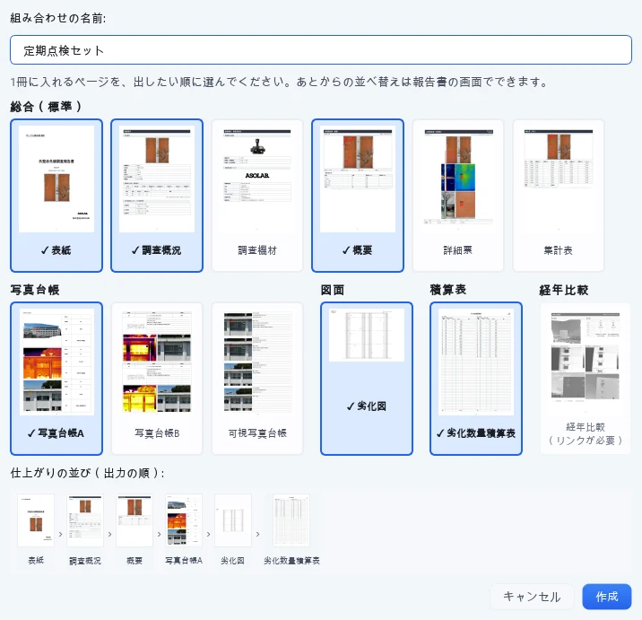Click the combination name input field
The height and width of the screenshot is (620, 642).
coord(321,50)
